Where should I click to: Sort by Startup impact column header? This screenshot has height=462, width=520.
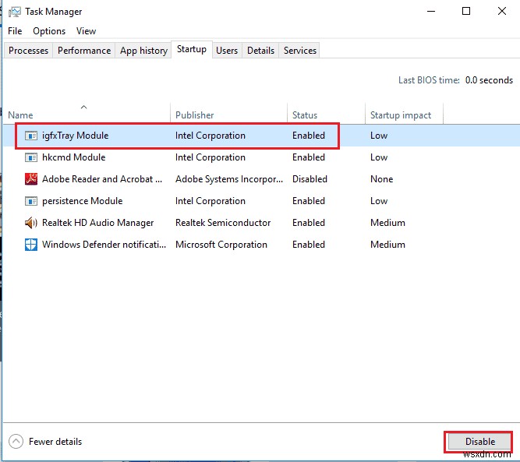pos(401,115)
